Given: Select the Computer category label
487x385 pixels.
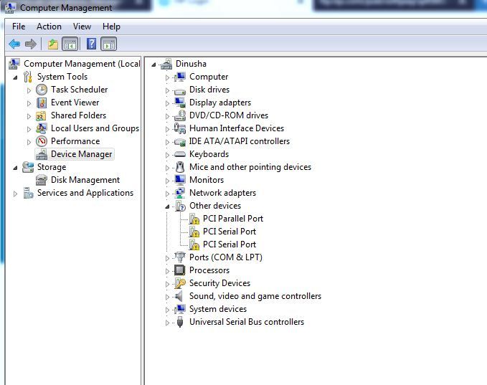Looking at the screenshot, I should point(209,77).
